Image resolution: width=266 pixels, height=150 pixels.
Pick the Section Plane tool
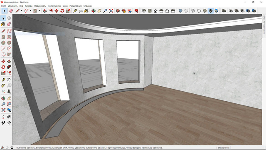click(x=9, y=122)
